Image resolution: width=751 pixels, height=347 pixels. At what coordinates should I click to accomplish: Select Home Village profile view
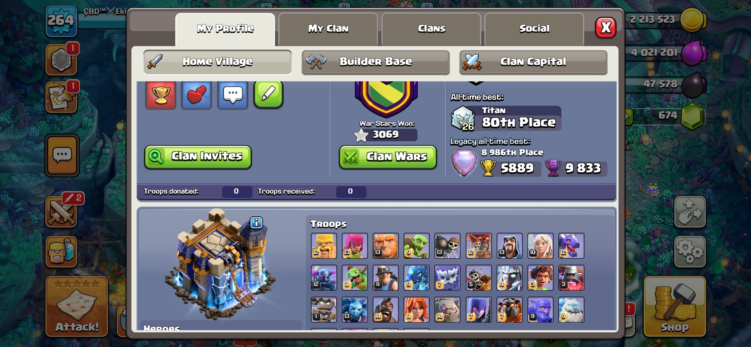pos(218,62)
